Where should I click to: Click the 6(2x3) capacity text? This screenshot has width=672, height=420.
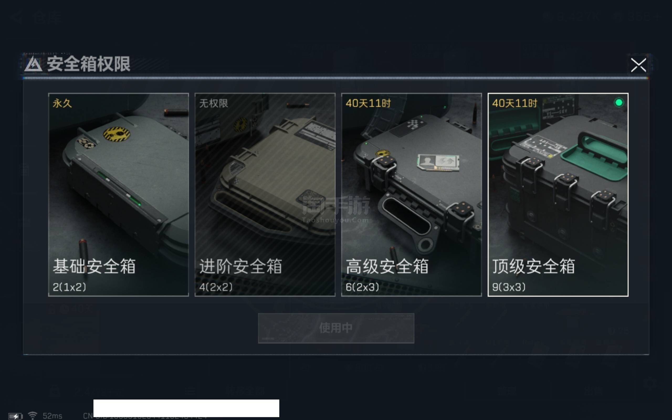point(362,287)
